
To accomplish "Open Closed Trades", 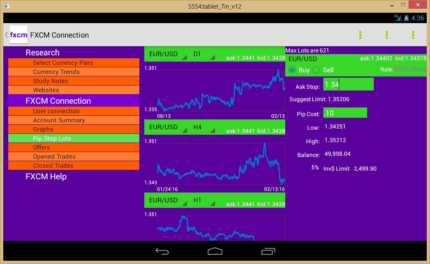I will point(74,165).
